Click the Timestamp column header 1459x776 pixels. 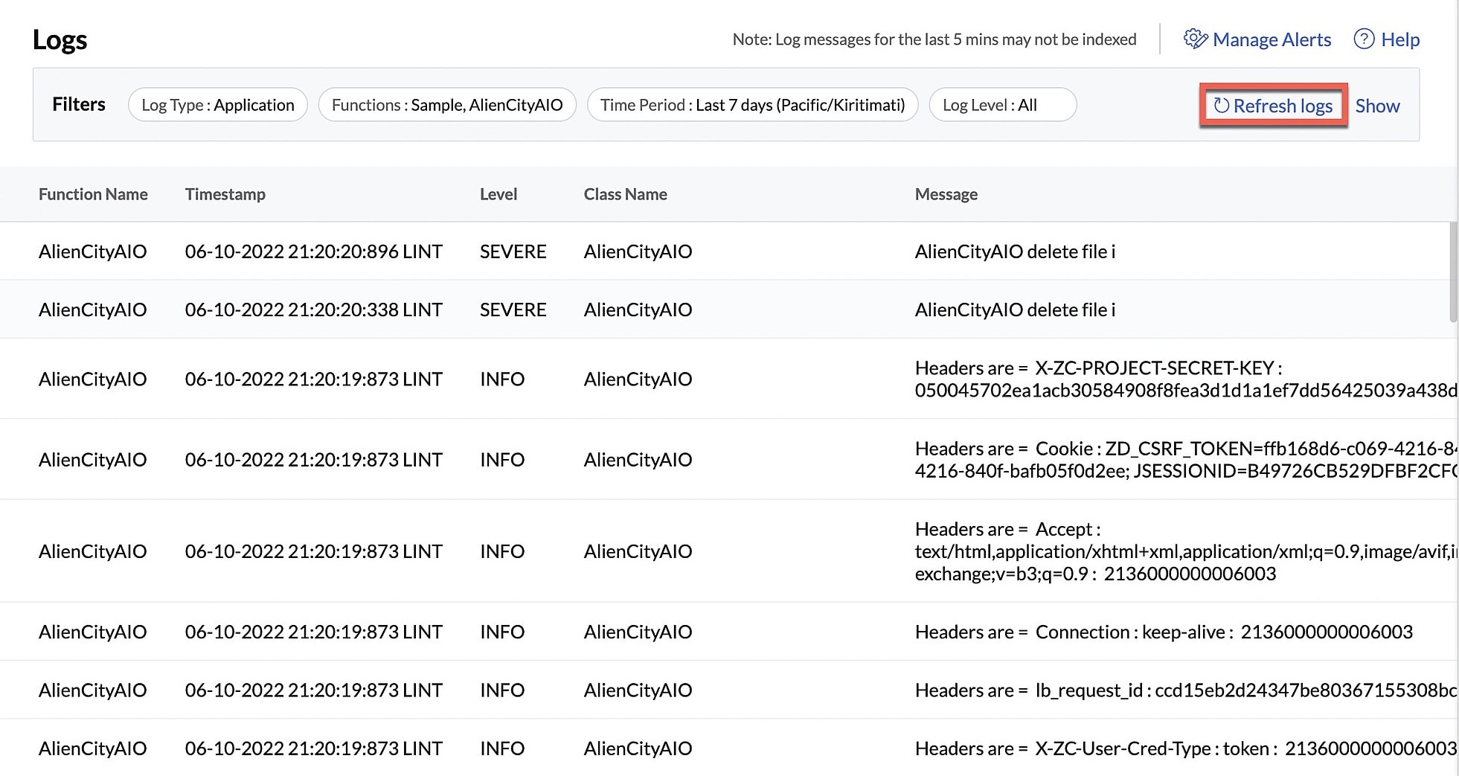tap(225, 194)
